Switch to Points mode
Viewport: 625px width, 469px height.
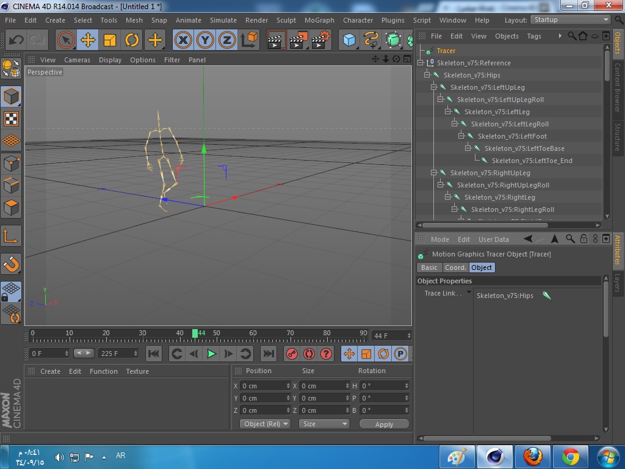click(11, 164)
